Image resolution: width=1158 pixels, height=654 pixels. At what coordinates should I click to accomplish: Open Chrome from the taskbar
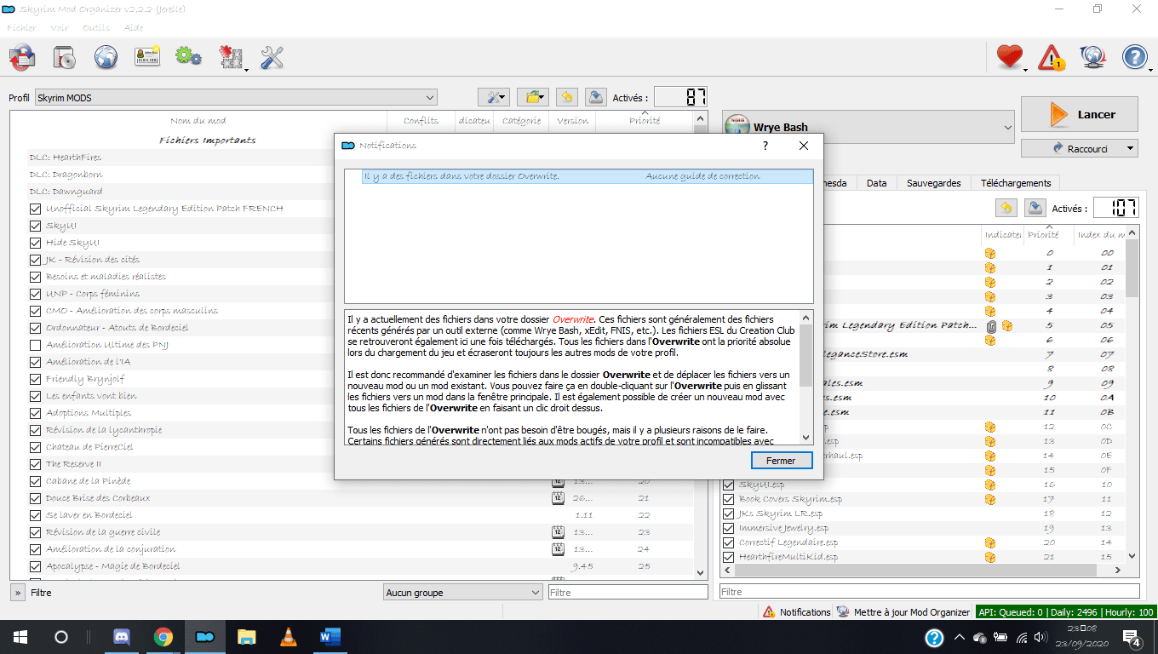(163, 637)
